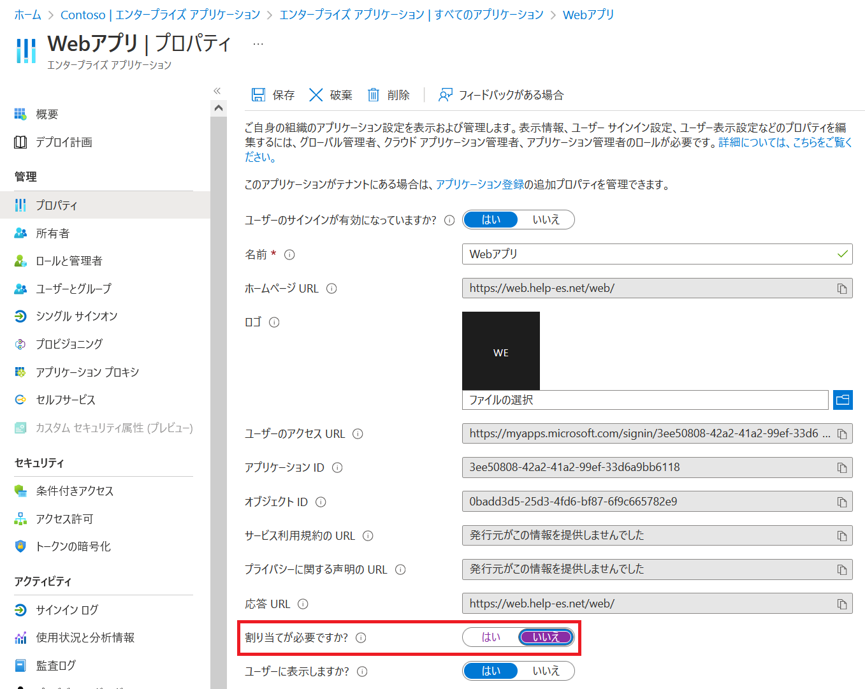Show info tooltip for 割り当てが必要ですか
This screenshot has width=865, height=689.
361,638
